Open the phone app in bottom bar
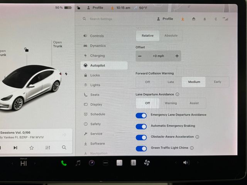Image resolution: width=247 pixels, height=185 pixels. [x=64, y=163]
